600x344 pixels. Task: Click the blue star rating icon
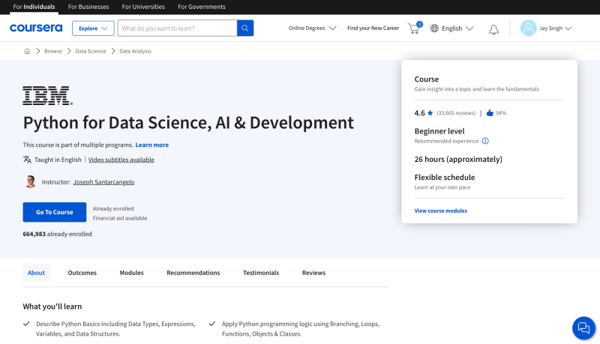[x=430, y=112]
